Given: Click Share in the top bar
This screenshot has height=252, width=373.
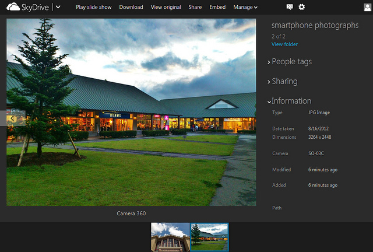Looking at the screenshot, I should 195,7.
